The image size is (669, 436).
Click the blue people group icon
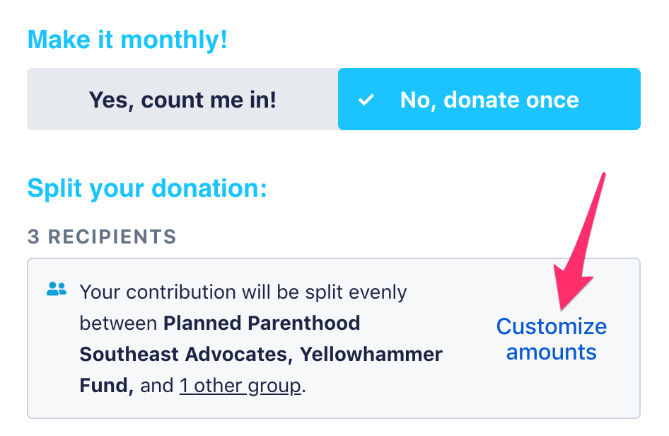click(x=57, y=289)
